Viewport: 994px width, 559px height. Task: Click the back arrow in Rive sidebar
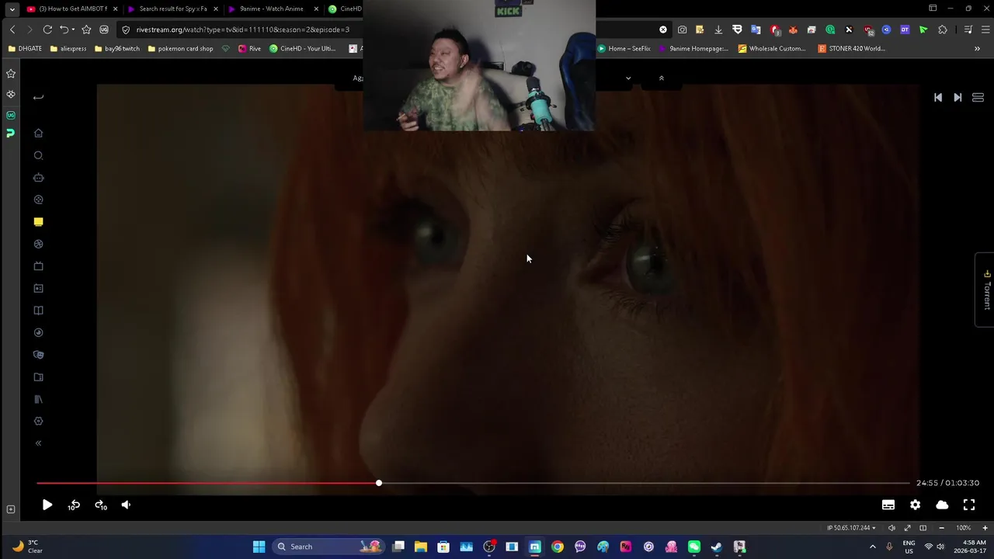(x=38, y=97)
